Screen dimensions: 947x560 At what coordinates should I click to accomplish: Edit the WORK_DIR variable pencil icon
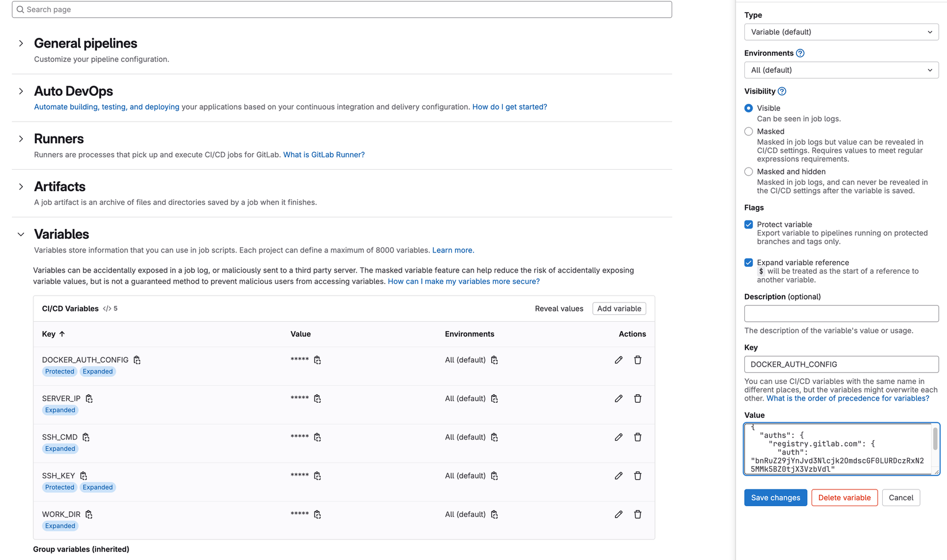pyautogui.click(x=618, y=514)
